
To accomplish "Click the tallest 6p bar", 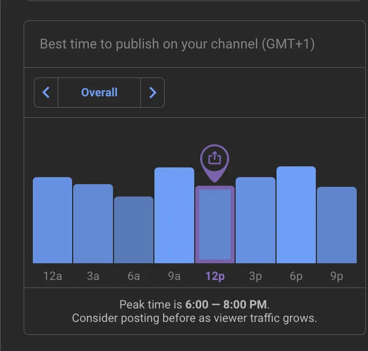I will pyautogui.click(x=296, y=215).
